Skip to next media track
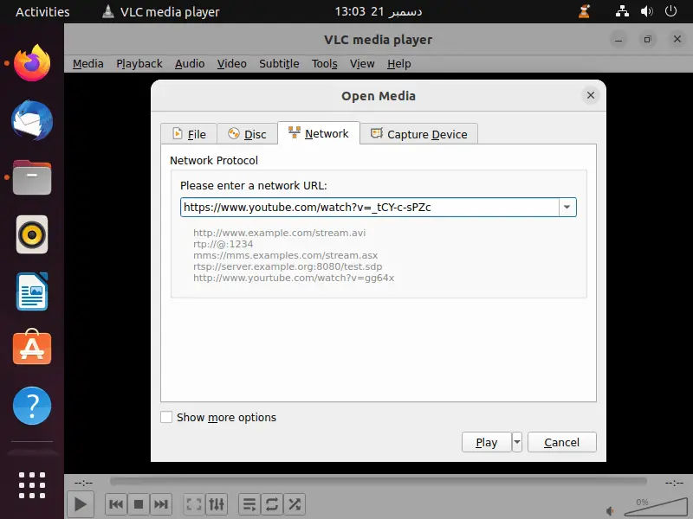 tap(161, 504)
